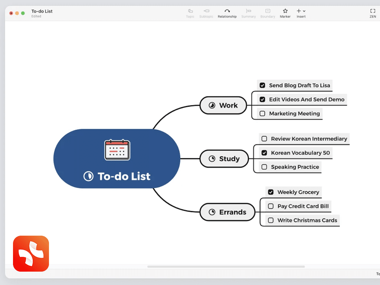The height and width of the screenshot is (285, 380).
Task: Select the Study branch topic
Action: 224,159
